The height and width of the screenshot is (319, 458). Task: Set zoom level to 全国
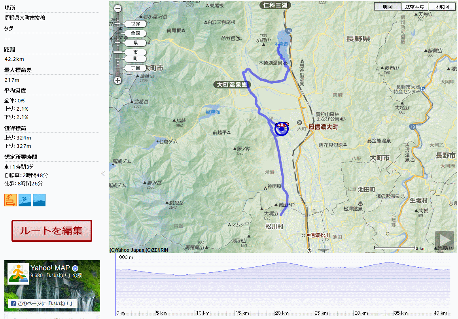pyautogui.click(x=135, y=33)
